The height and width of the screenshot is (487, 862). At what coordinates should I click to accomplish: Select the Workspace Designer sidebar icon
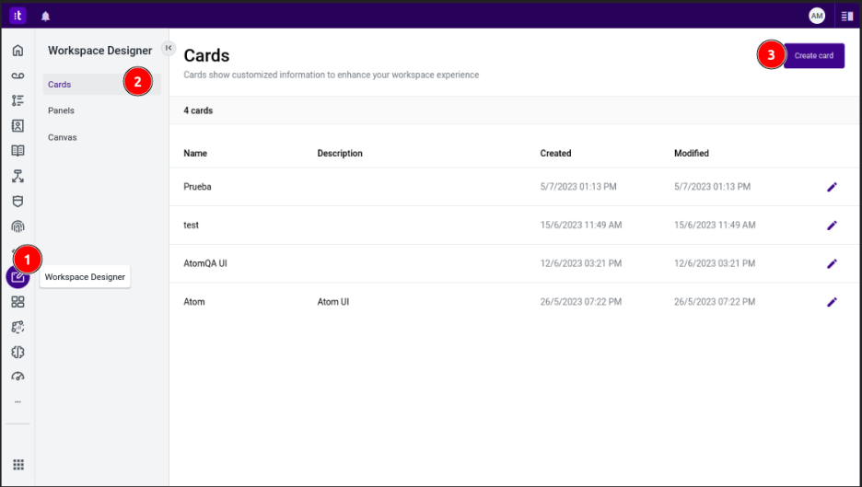coord(17,277)
